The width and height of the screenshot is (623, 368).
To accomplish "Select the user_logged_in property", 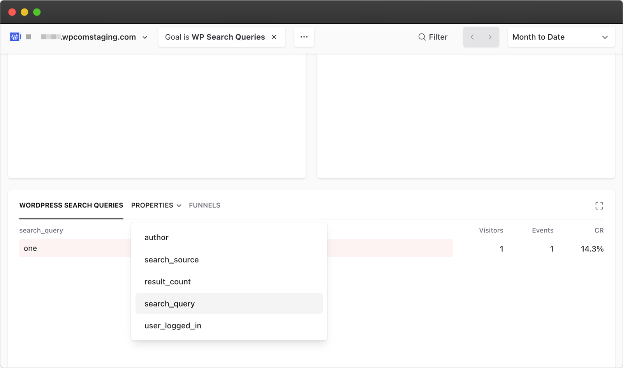I will point(172,326).
